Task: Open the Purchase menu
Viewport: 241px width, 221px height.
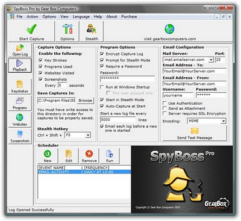Action: [129, 16]
